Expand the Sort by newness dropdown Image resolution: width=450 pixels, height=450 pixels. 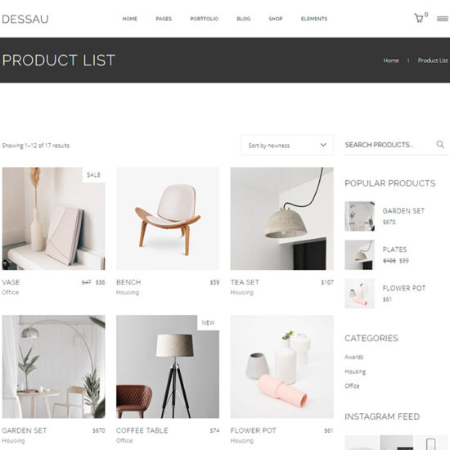(287, 145)
